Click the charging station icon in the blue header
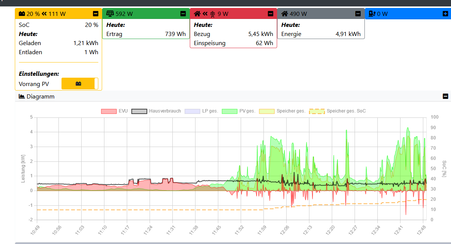This screenshot has height=244, width=451. click(372, 14)
